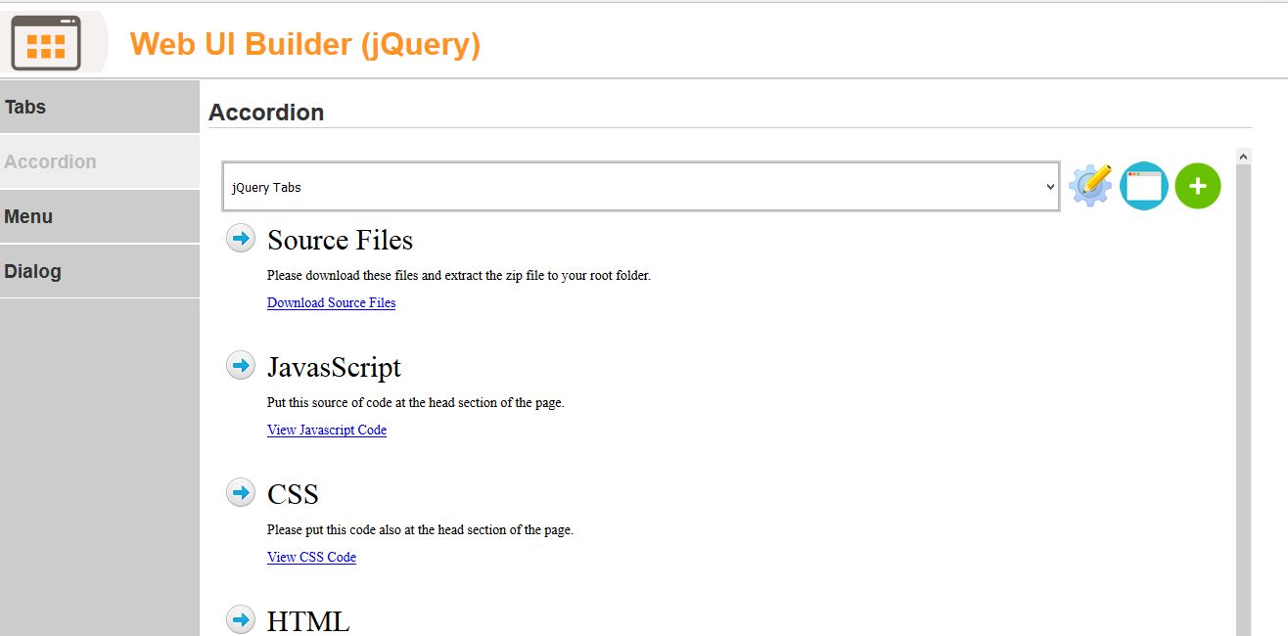Click the blue window preview icon
Screen dimensions: 1288x636
click(1144, 186)
